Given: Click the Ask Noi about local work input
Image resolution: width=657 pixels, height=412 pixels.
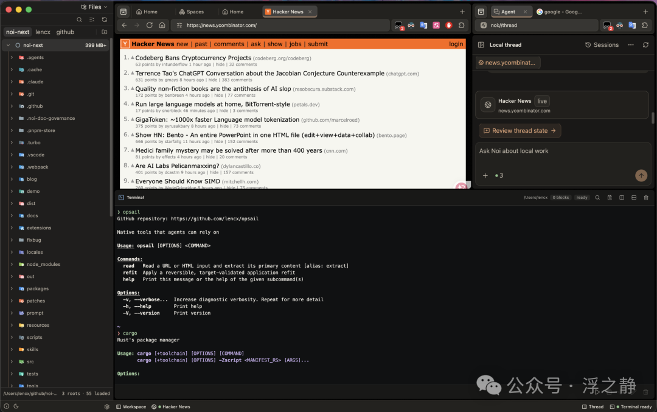Looking at the screenshot, I should 563,152.
